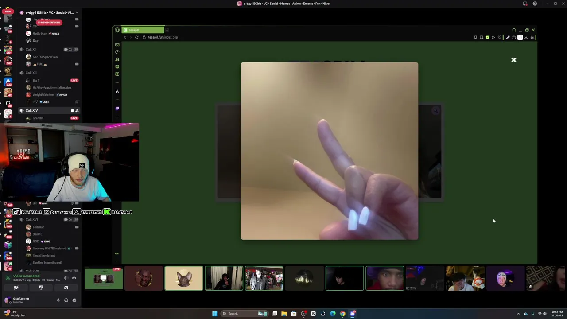567x319 pixels.
Task: Open weather widget 74°F Mostly clear
Action: click(x=14, y=314)
